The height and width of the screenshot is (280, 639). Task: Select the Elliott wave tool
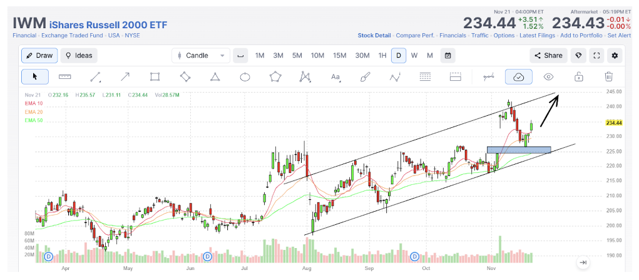click(395, 77)
